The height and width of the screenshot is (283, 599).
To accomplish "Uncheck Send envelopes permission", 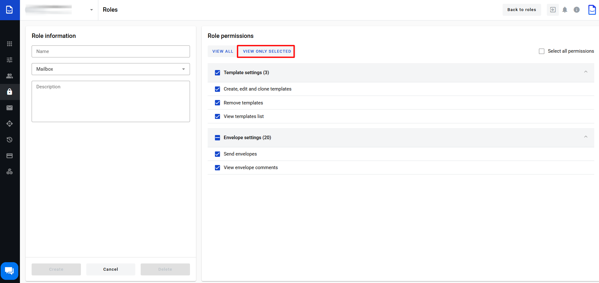I will pos(217,154).
